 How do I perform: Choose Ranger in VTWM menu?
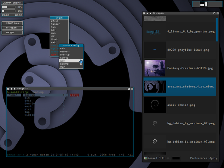pos(59,24)
